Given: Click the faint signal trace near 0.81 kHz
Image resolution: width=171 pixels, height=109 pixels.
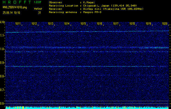Looking at the screenshot, I should pos(87,75).
